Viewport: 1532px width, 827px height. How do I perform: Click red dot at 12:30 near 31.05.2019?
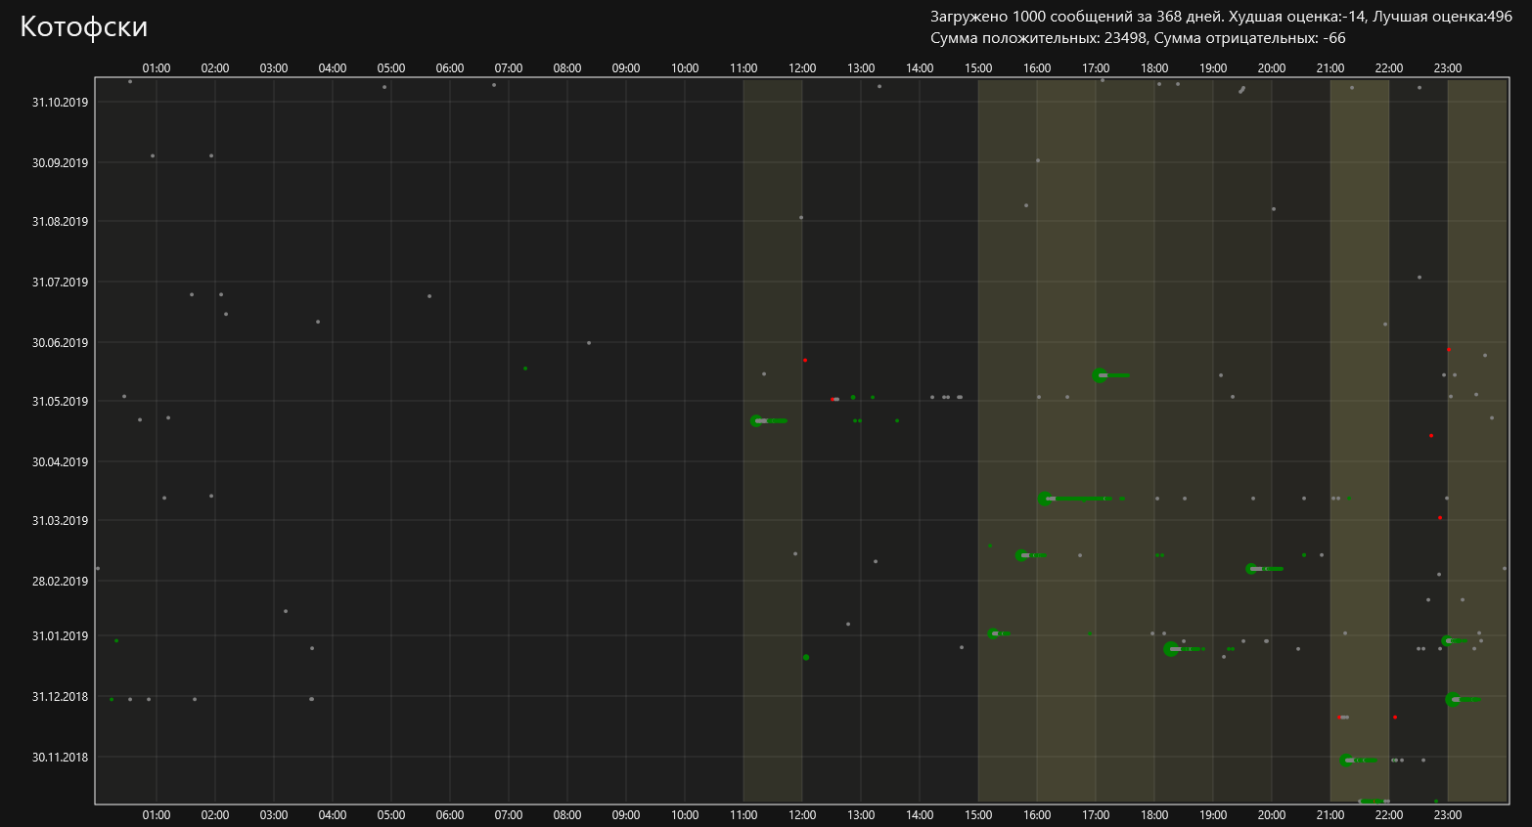[x=833, y=399]
